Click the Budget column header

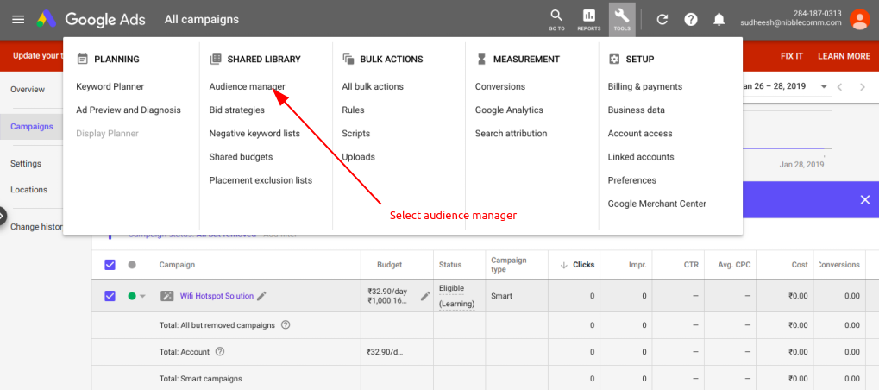point(389,265)
